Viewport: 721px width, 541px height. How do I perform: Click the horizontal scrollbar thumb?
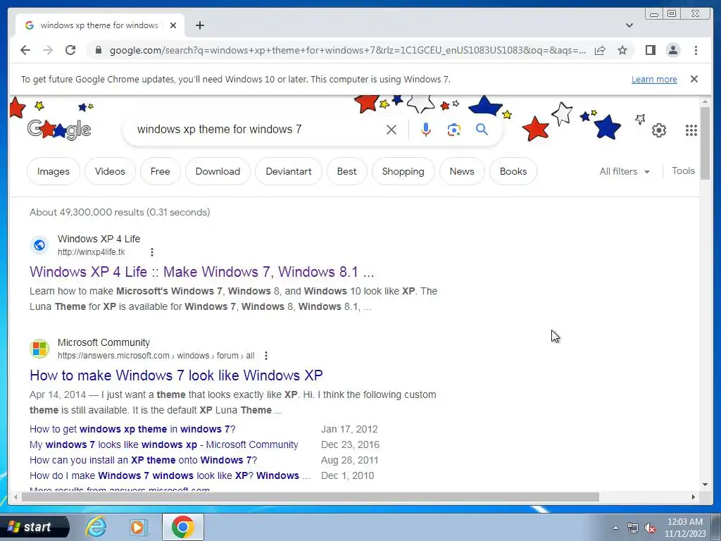[311, 497]
